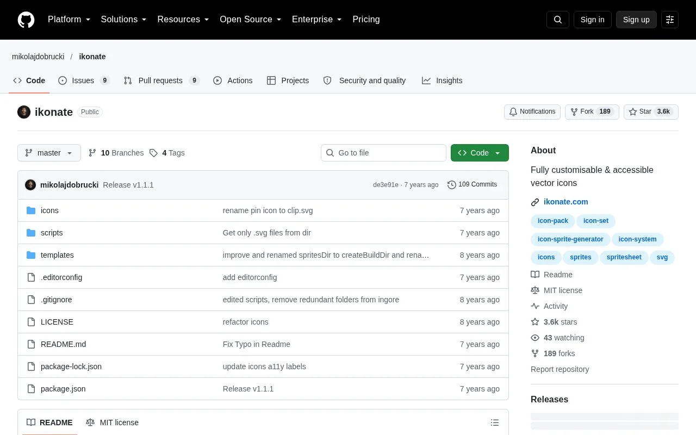
Task: Expand the Open Source menu
Action: 251,20
